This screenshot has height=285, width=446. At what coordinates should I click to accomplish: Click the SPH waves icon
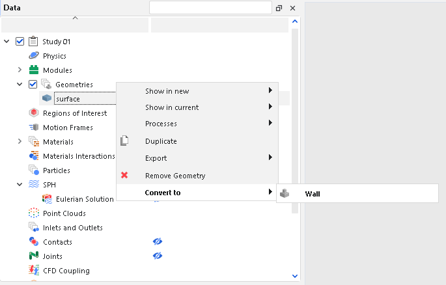coord(34,185)
